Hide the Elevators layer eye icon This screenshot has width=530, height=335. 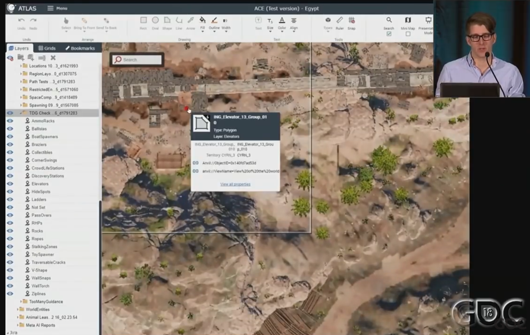[x=10, y=184]
